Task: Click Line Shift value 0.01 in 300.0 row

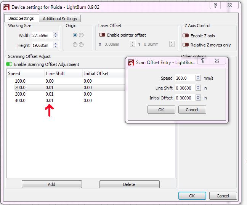Action: [x=50, y=94]
